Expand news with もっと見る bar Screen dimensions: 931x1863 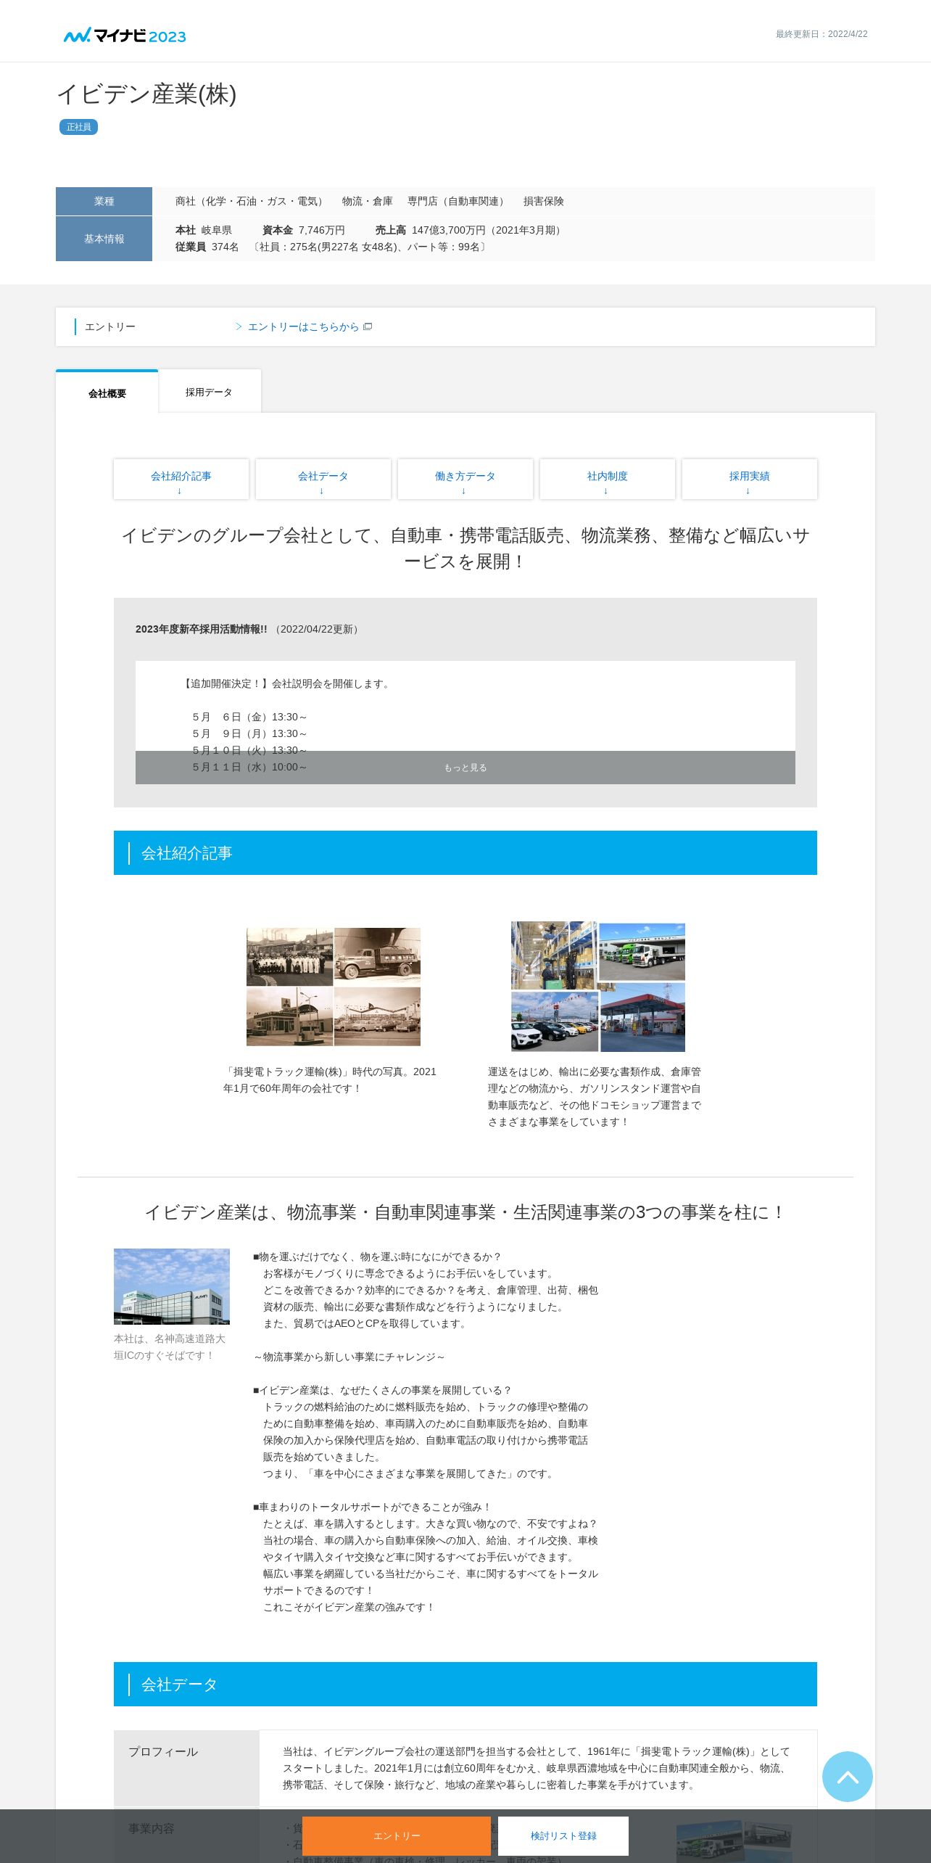[465, 768]
